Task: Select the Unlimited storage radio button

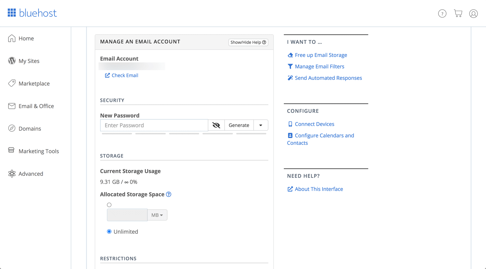Action: coord(109,231)
